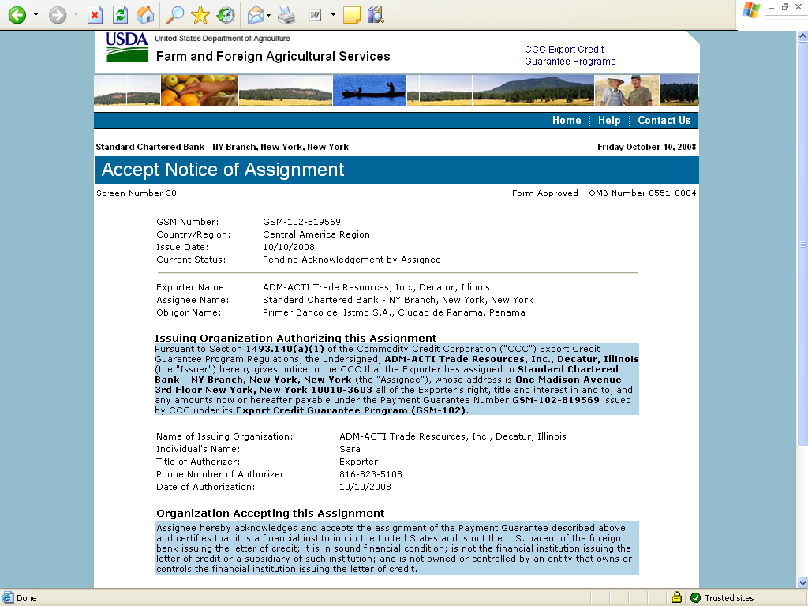Click the Edit with Word toolbar icon
Screen dimensions: 808x606
315,15
